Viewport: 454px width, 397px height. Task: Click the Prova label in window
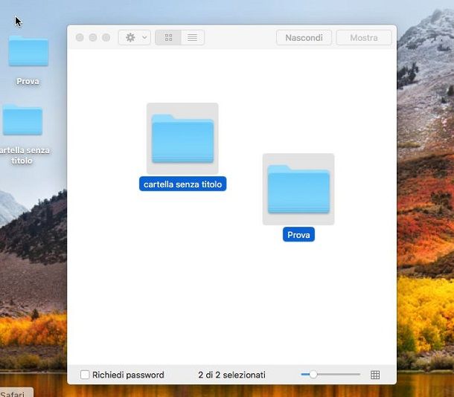coord(298,234)
